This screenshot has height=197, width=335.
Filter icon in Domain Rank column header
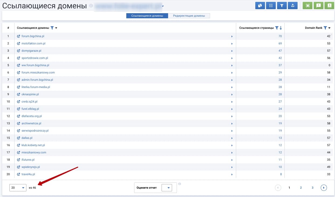pos(325,28)
